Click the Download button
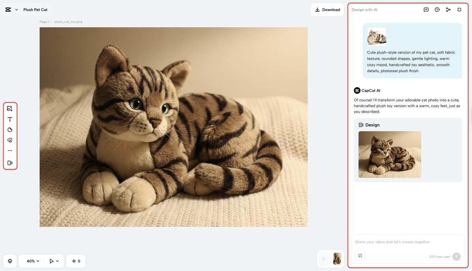Image resolution: width=472 pixels, height=271 pixels. click(x=327, y=10)
